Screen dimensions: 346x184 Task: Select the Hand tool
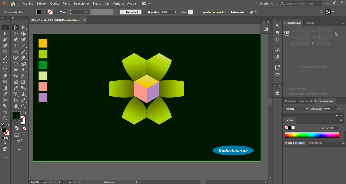point(16,106)
